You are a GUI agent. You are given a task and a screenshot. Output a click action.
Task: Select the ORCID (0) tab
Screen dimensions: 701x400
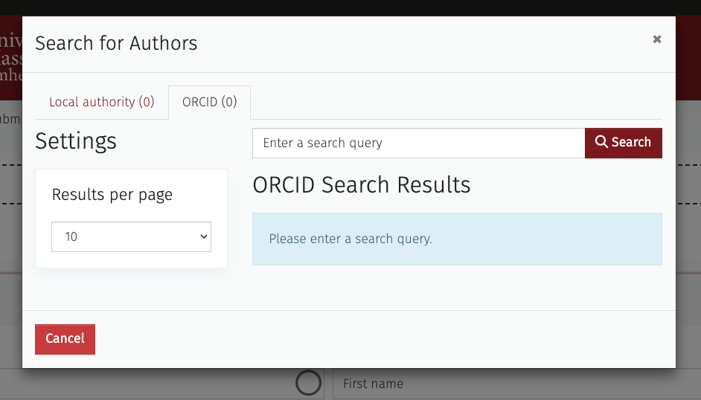tap(209, 103)
